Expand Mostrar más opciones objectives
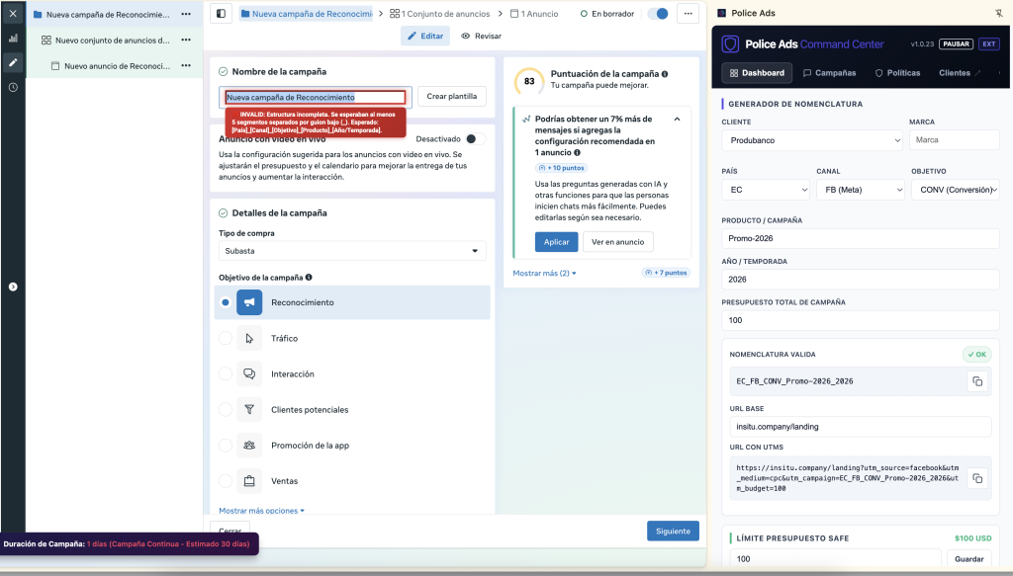 [261, 510]
